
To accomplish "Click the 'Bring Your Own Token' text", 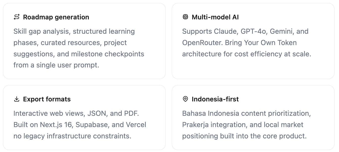I will [261, 43].
